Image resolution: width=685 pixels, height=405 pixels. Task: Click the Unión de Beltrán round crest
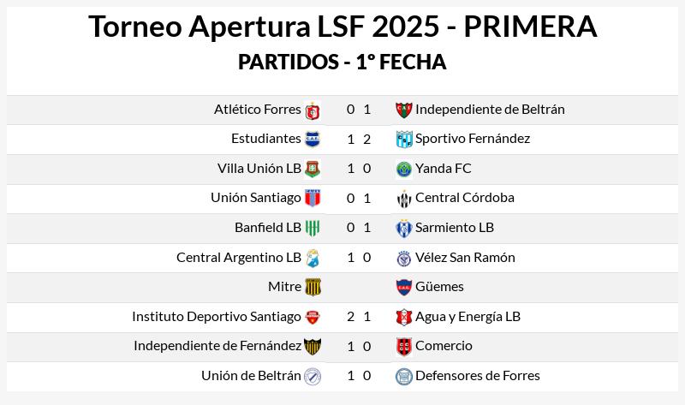[313, 376]
